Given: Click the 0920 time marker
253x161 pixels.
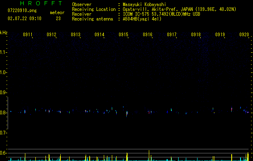Looking at the screenshot, I should click(244, 34).
